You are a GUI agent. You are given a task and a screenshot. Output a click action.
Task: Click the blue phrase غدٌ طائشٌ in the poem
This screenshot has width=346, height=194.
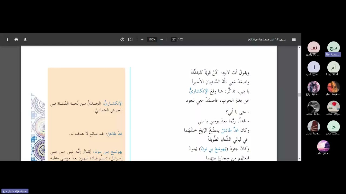229,130
